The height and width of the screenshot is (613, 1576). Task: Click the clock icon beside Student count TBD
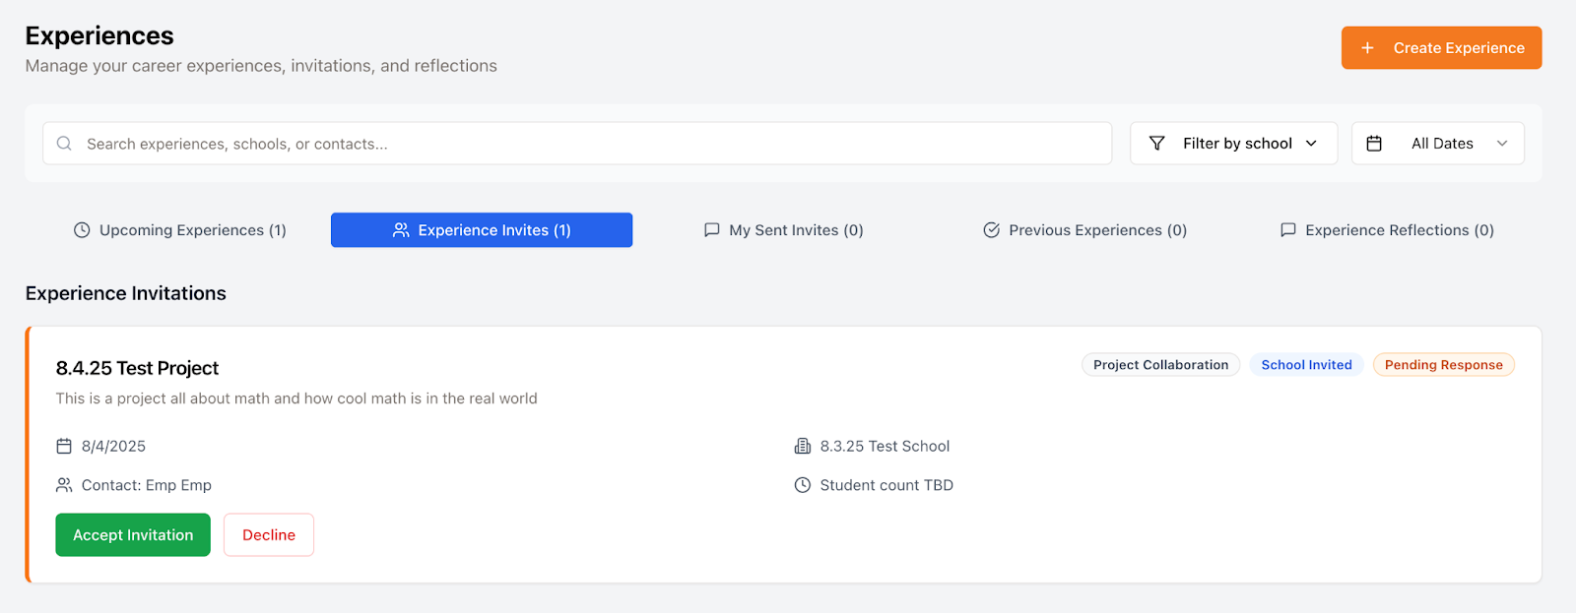point(803,485)
